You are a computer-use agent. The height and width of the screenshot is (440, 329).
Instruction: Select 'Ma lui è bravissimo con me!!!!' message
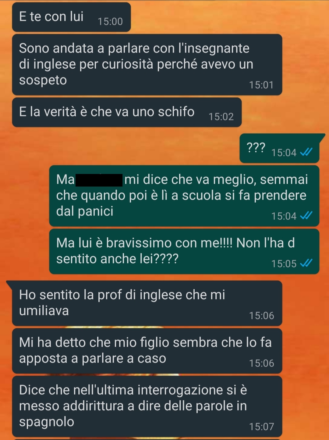pyautogui.click(x=184, y=251)
